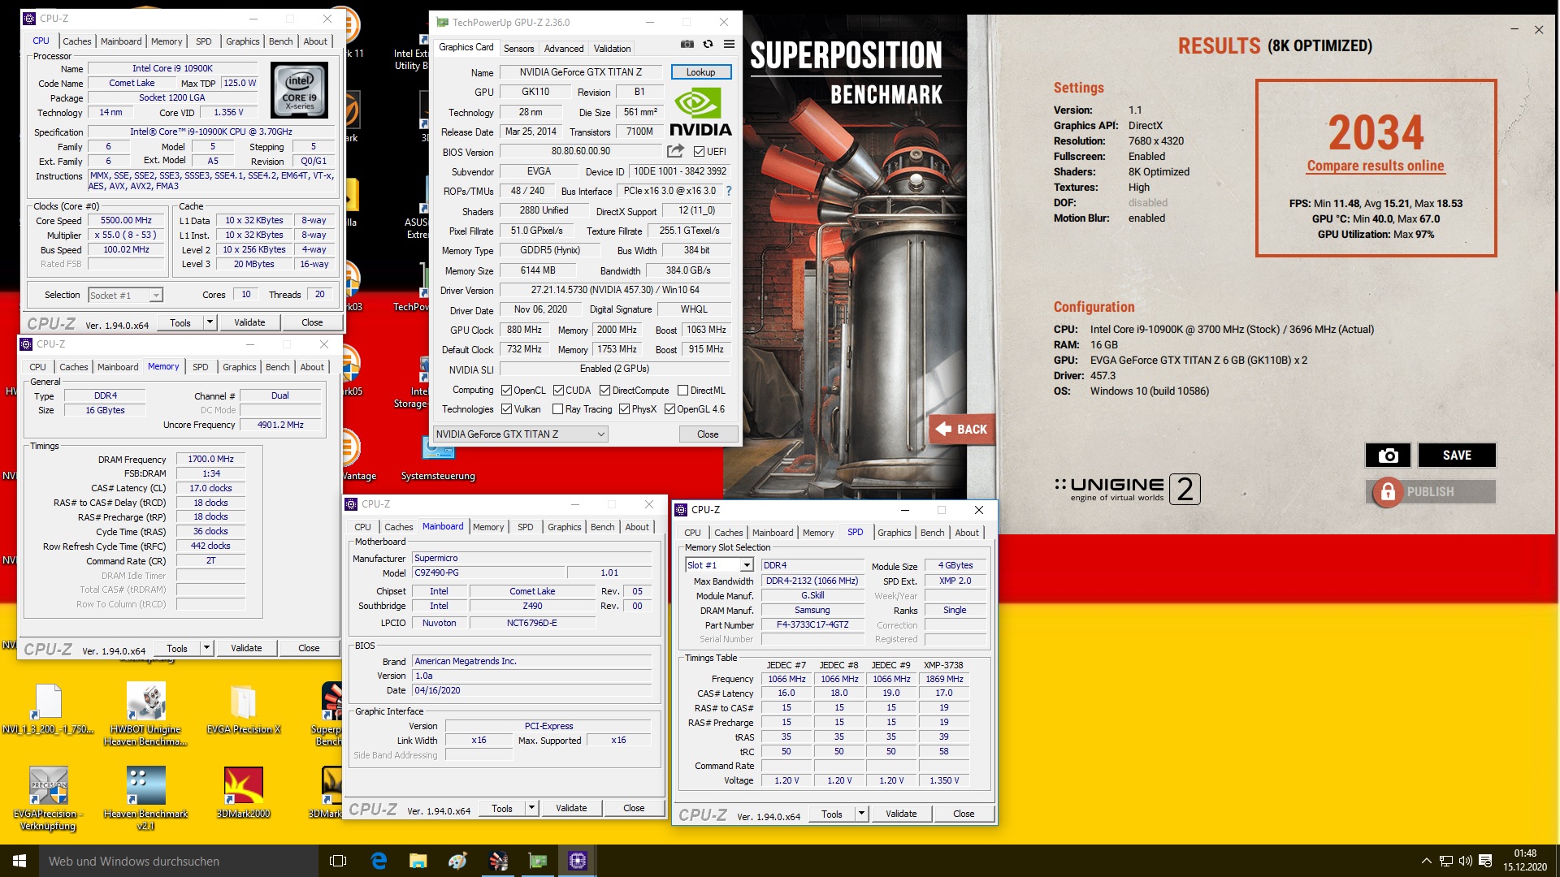The height and width of the screenshot is (877, 1560).
Task: Open the GPU-Z hamburger menu
Action: pos(729,44)
